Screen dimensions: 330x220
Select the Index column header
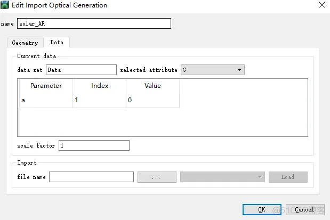tap(100, 86)
